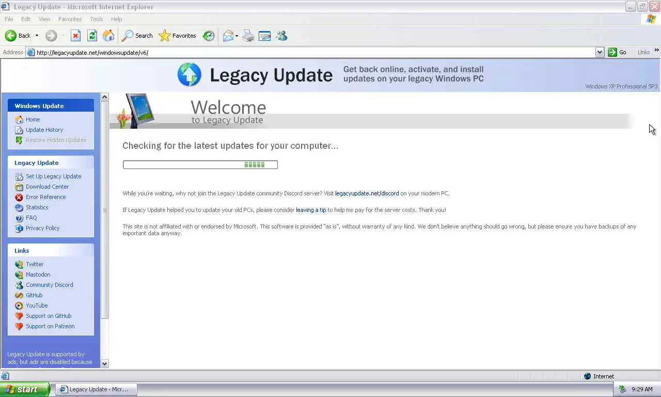Open the Back history dropdown arrow

click(x=37, y=36)
